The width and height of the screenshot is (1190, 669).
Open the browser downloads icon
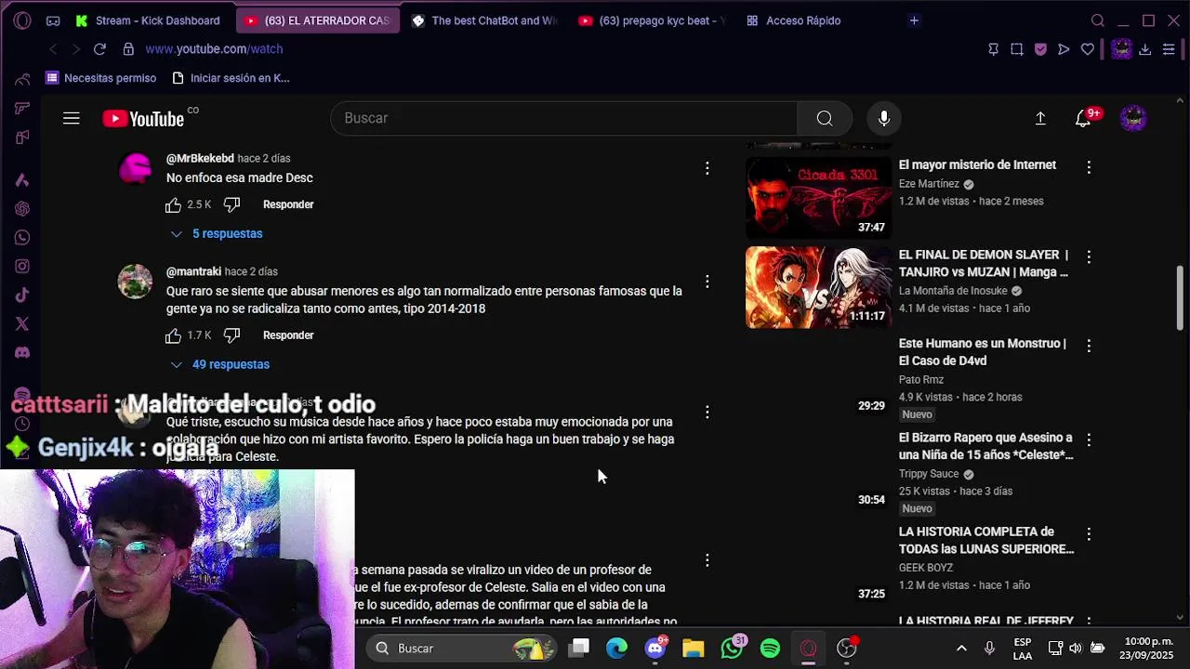coord(1145,49)
